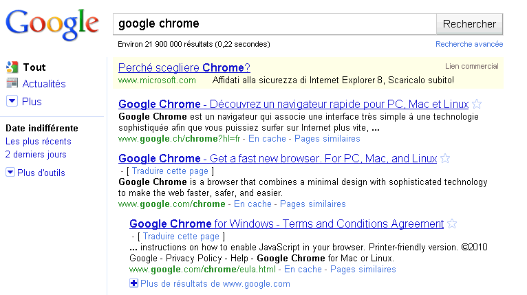The height and width of the screenshot is (295, 527).
Task: Select Les plus récents date filter
Action: point(38,142)
